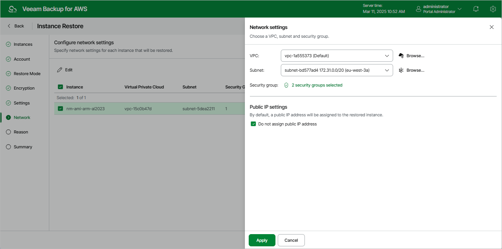Close the Network settings panel
This screenshot has width=502, height=249.
pyautogui.click(x=492, y=27)
